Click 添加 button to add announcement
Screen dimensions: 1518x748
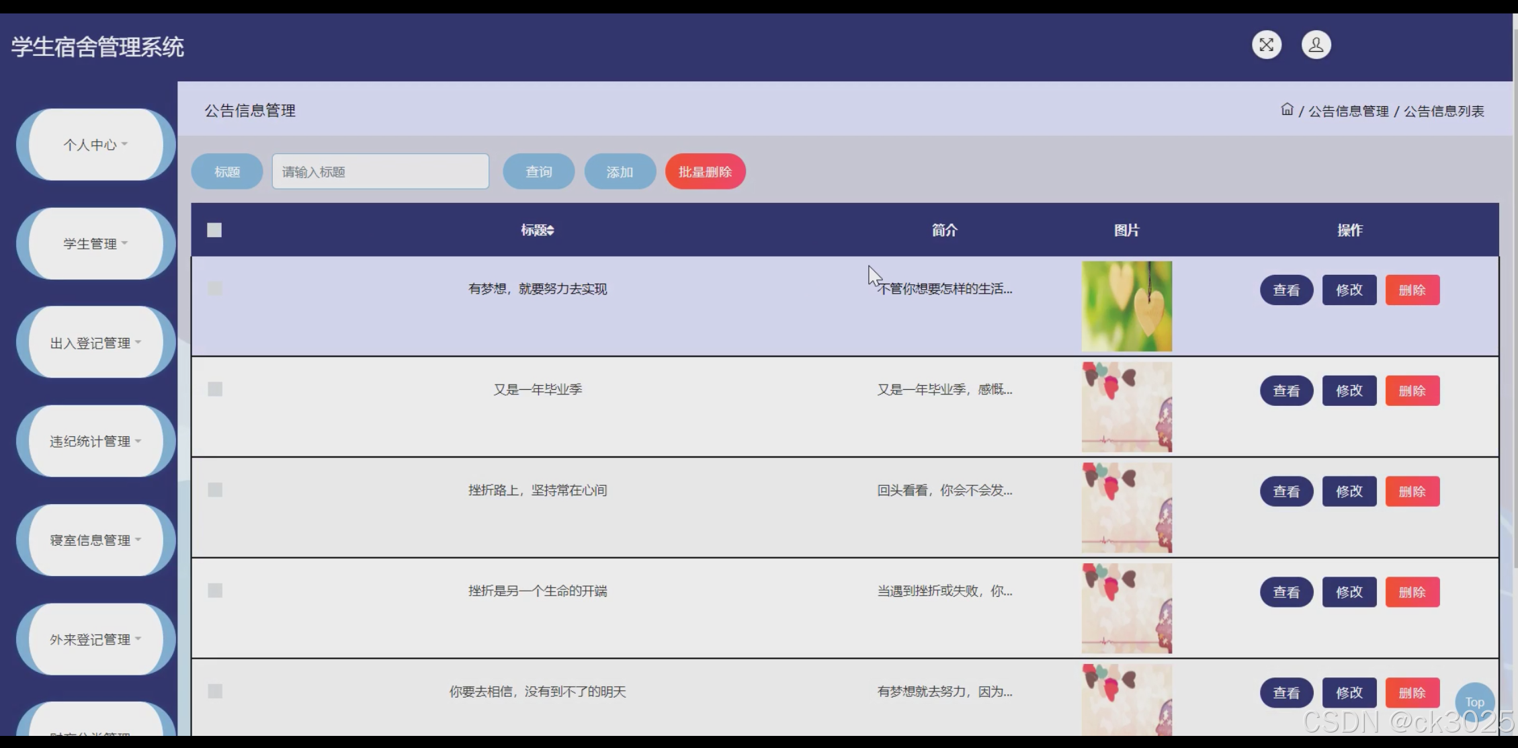620,172
